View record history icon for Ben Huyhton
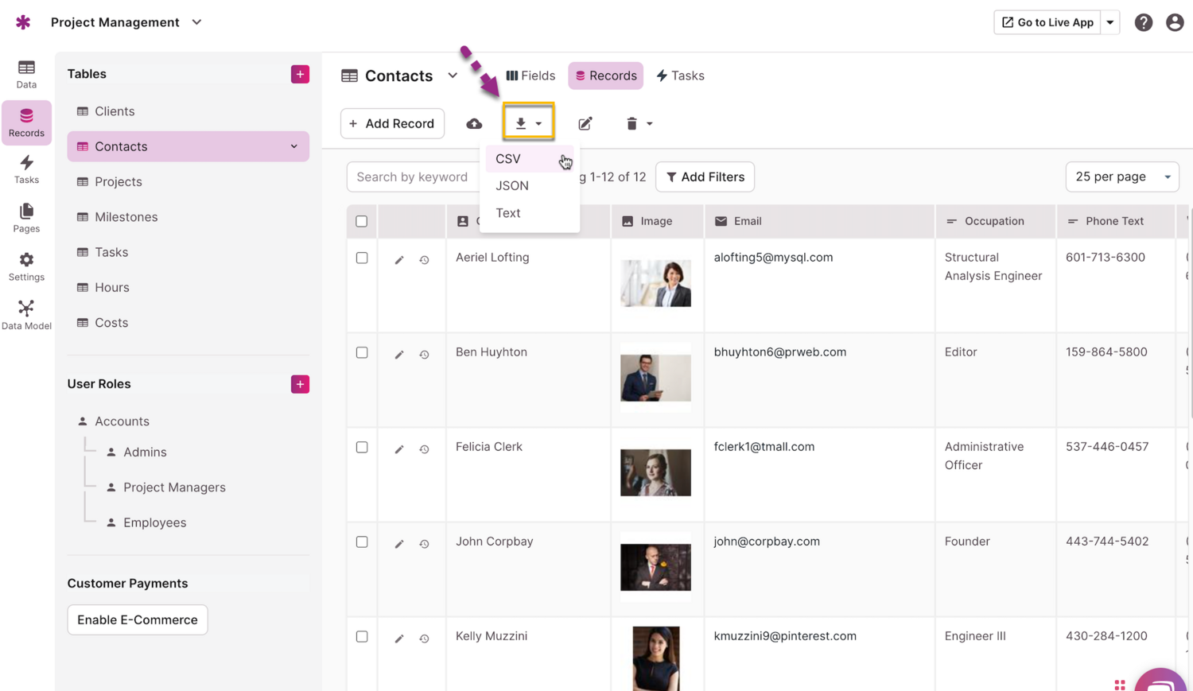The height and width of the screenshot is (691, 1193). pyautogui.click(x=425, y=355)
